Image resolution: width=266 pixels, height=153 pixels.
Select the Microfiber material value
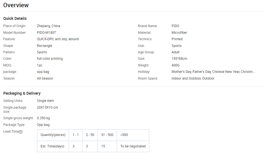[x=179, y=33]
